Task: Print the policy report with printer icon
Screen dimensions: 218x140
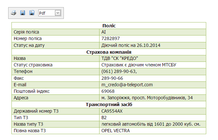Action: (13, 13)
